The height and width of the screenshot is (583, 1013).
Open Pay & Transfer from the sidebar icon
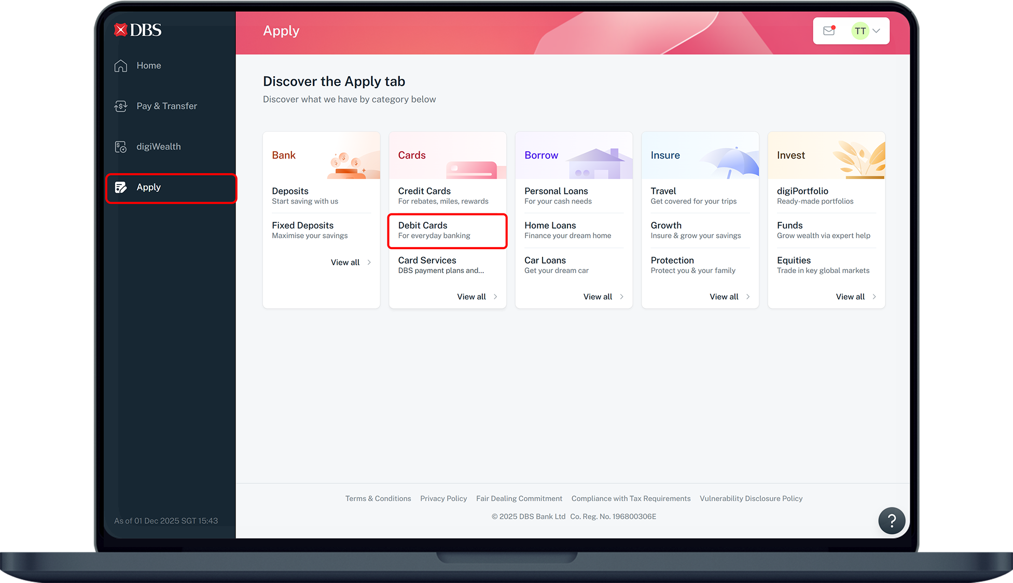[120, 106]
